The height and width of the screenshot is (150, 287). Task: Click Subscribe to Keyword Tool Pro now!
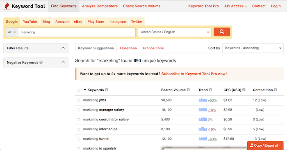pyautogui.click(x=194, y=74)
